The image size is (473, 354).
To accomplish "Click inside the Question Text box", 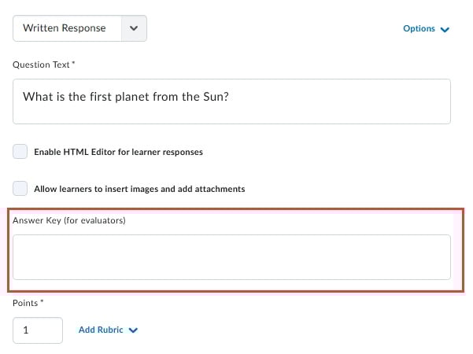I will (x=231, y=101).
